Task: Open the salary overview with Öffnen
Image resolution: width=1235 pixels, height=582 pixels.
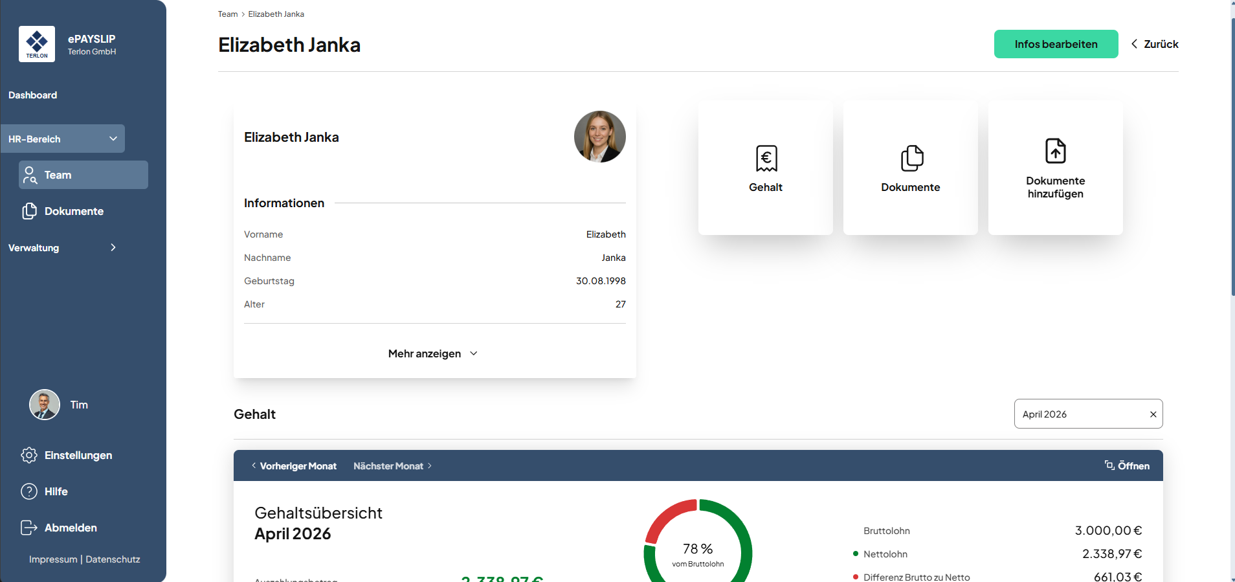Action: [1127, 465]
